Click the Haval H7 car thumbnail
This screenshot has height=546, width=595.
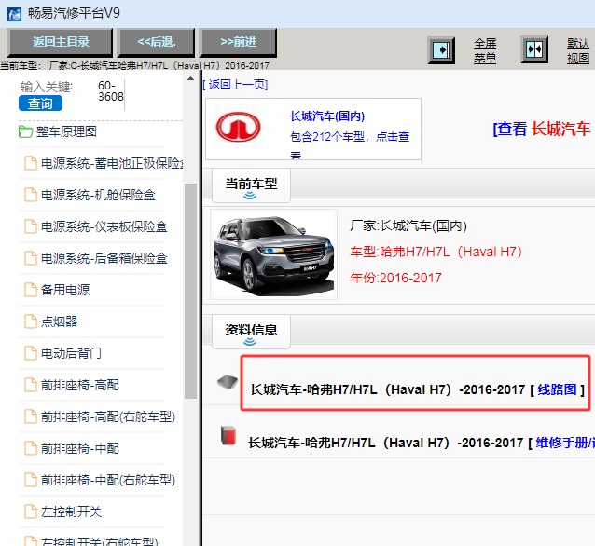point(273,254)
